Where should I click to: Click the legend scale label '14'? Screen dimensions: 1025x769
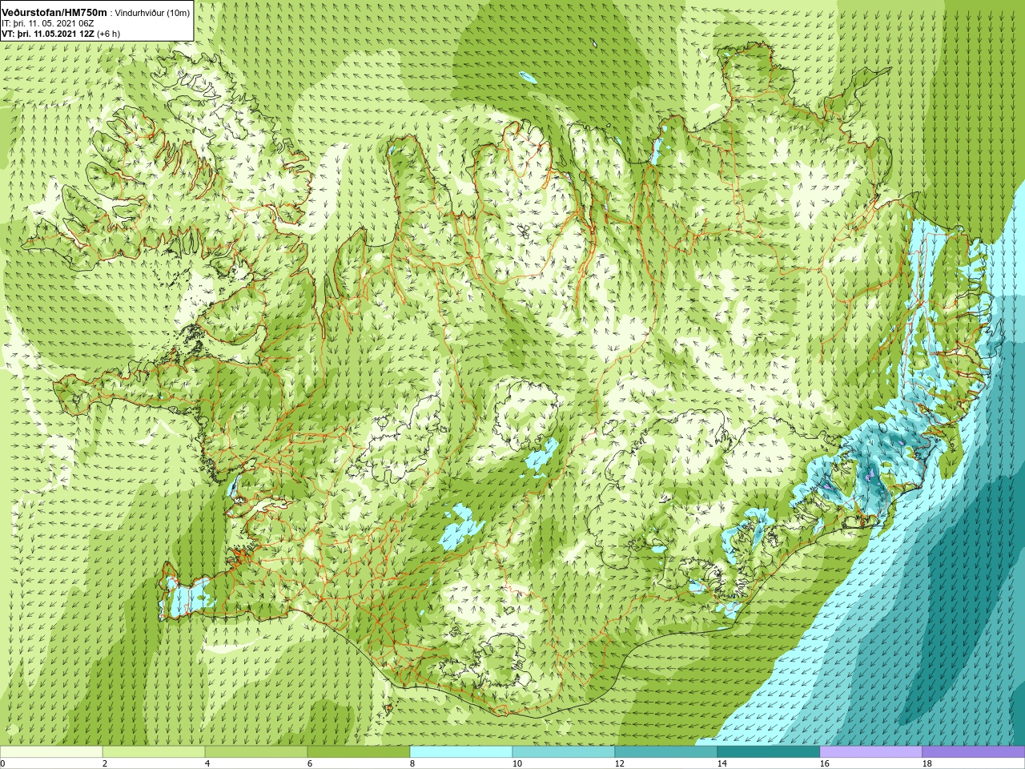click(722, 763)
